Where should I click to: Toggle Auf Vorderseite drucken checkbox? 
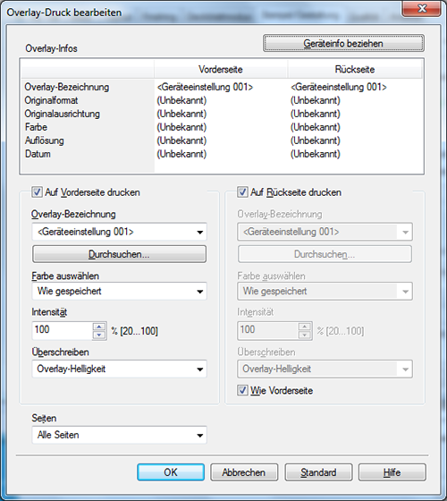click(37, 192)
